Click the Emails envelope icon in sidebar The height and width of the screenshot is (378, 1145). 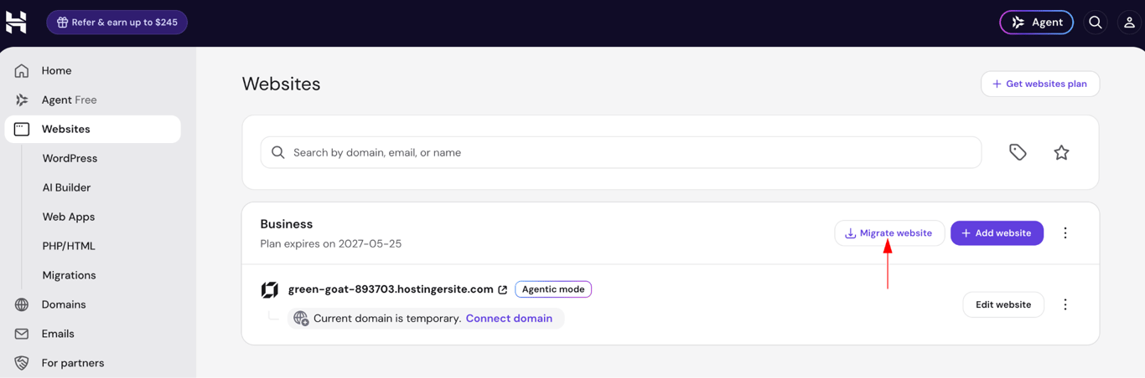click(x=22, y=334)
